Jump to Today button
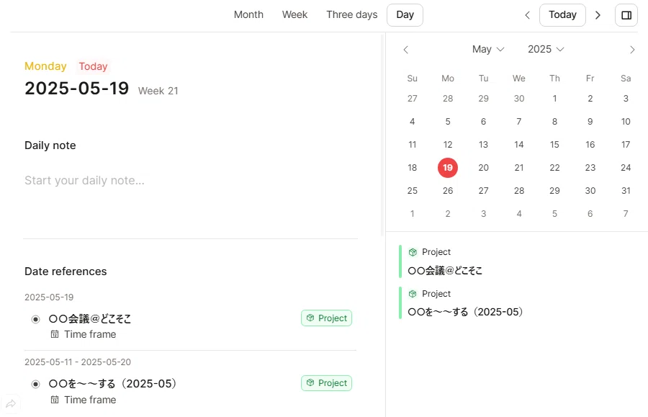This screenshot has width=648, height=417. coord(562,15)
